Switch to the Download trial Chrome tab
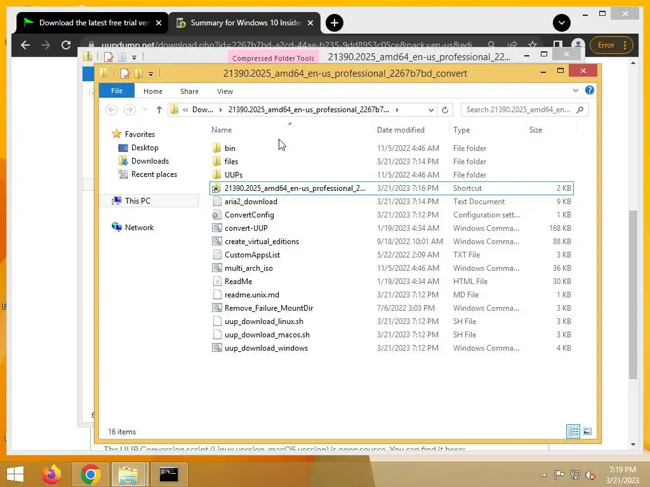This screenshot has height=487, width=650. pos(92,23)
